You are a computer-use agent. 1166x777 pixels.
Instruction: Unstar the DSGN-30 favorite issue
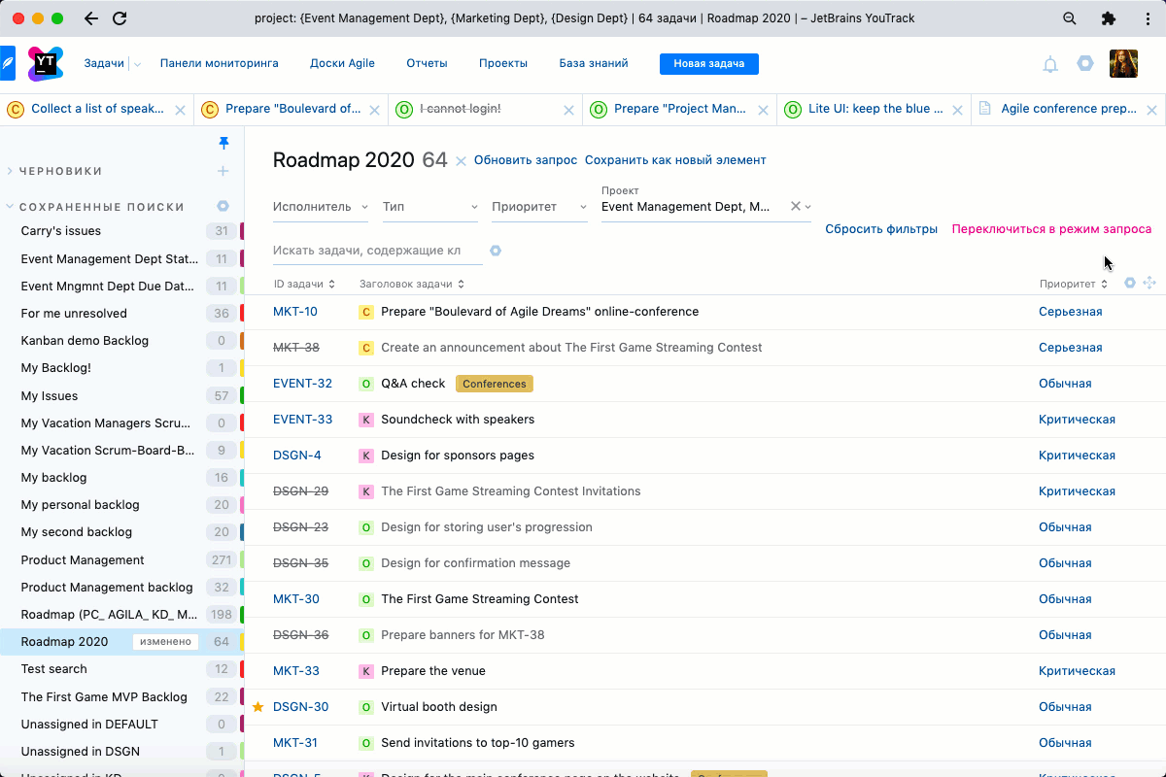point(257,706)
